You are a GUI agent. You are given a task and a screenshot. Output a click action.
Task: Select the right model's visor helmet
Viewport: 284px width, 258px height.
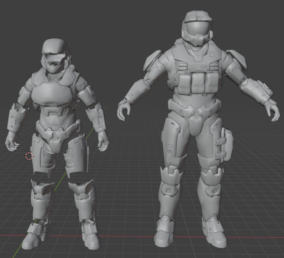[x=197, y=29]
